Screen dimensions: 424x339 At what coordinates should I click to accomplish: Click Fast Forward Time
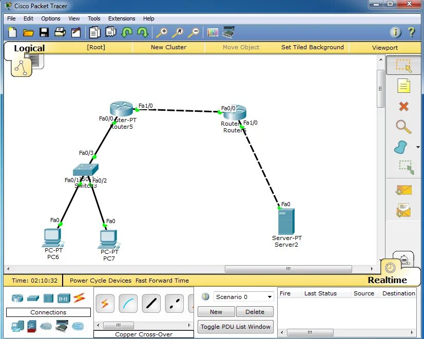click(162, 281)
